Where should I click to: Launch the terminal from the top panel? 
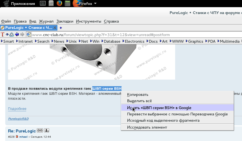point(43,3)
